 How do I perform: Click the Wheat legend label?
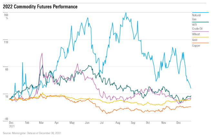pyautogui.click(x=196, y=35)
